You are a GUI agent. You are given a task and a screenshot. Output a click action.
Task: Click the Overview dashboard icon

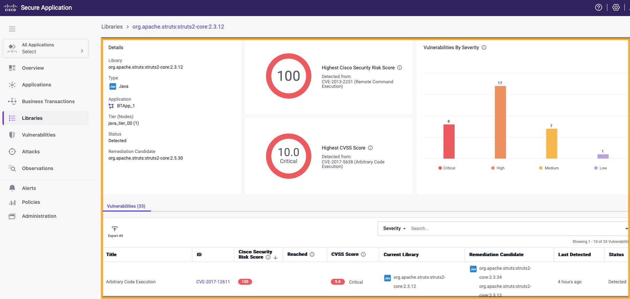tap(12, 68)
